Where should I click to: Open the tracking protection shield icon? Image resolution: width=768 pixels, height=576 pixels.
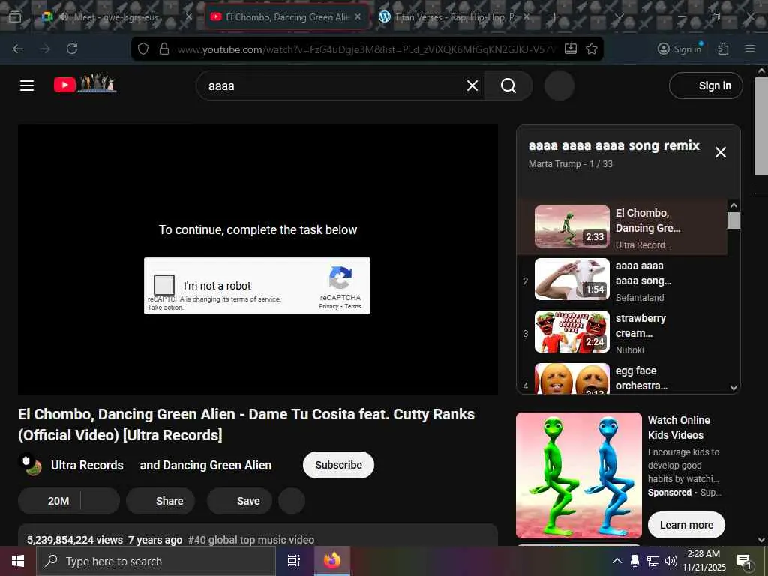pos(143,49)
